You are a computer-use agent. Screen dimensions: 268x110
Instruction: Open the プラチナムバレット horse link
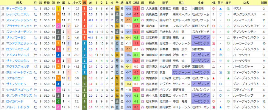19,26
